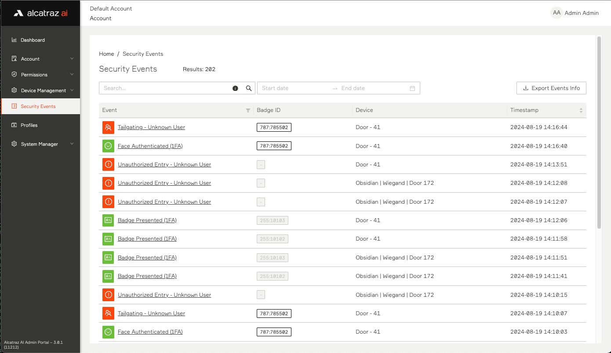Click the 14:16:40 Face Authenticated icon

click(108, 146)
